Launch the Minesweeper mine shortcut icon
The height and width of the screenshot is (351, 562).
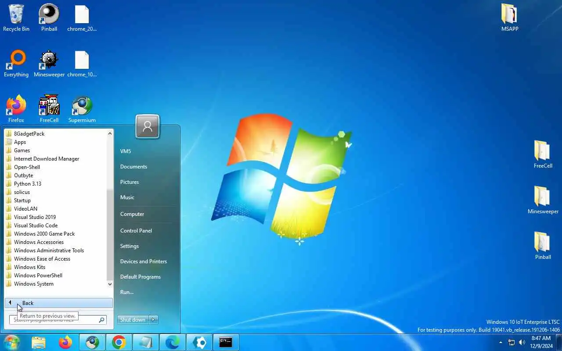click(49, 64)
